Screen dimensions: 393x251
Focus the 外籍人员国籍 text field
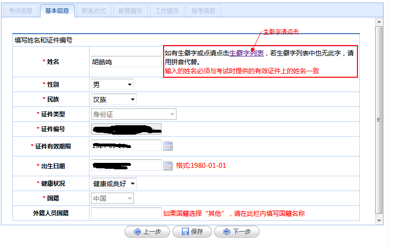click(x=126, y=213)
